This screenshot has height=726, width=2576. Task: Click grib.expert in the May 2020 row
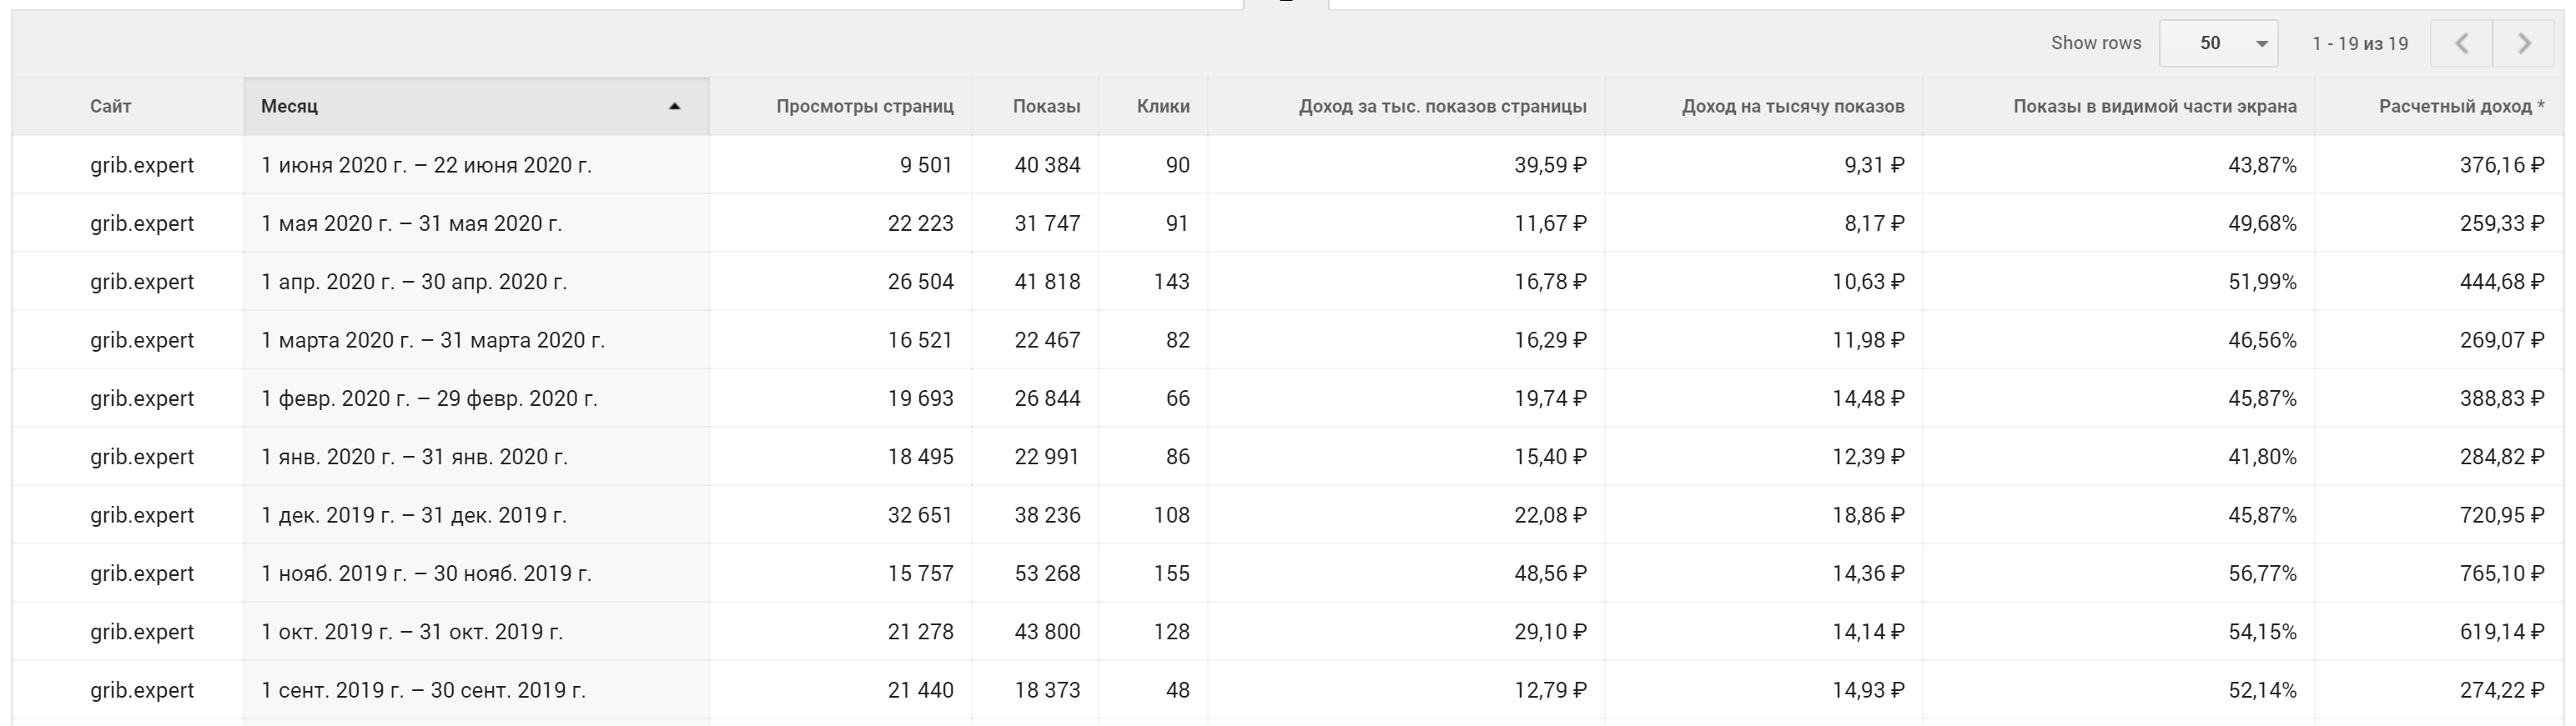[x=142, y=223]
